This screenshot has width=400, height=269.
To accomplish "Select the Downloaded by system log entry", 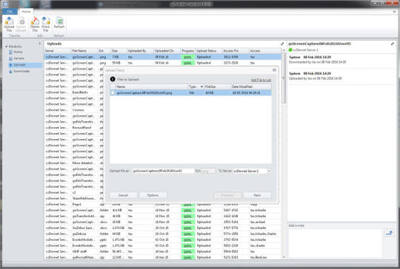I will click(x=341, y=60).
